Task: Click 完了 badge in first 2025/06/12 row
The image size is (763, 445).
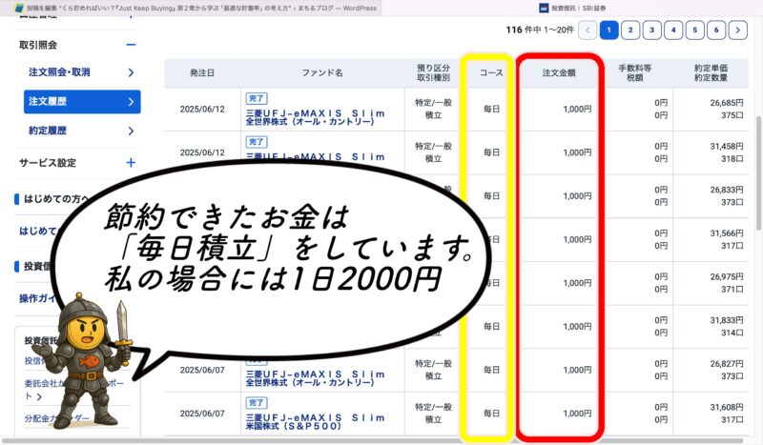Action: [257, 98]
